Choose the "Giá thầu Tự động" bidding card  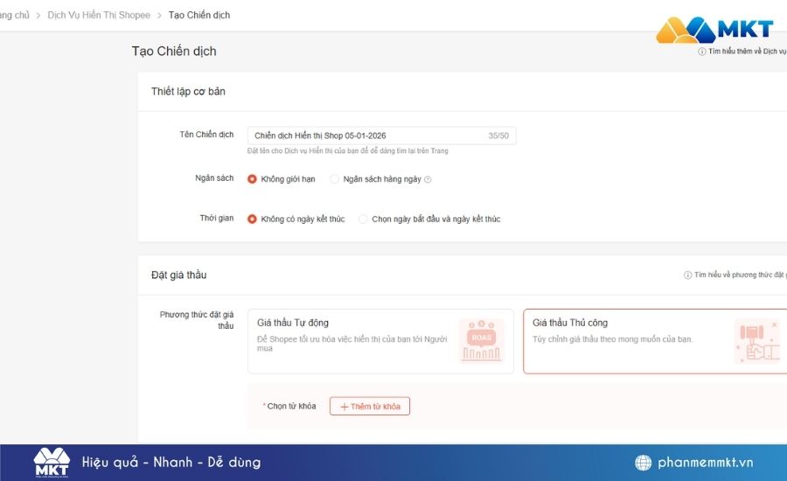click(x=380, y=341)
